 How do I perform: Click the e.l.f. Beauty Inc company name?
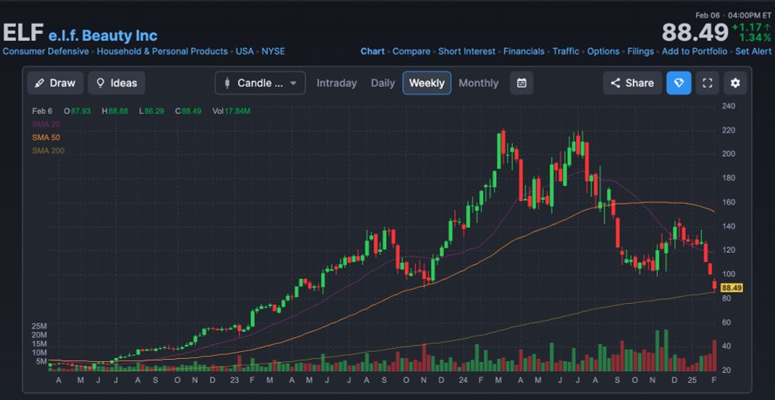click(103, 36)
